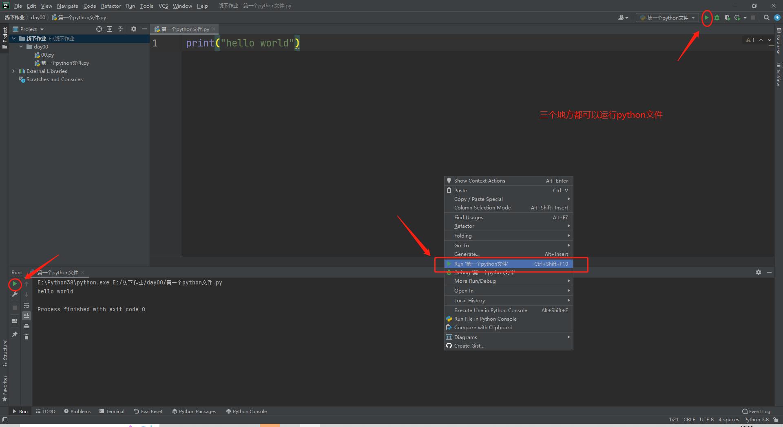Open run configuration wrench icon in Run panel
Image resolution: width=783 pixels, height=427 pixels.
tap(15, 294)
